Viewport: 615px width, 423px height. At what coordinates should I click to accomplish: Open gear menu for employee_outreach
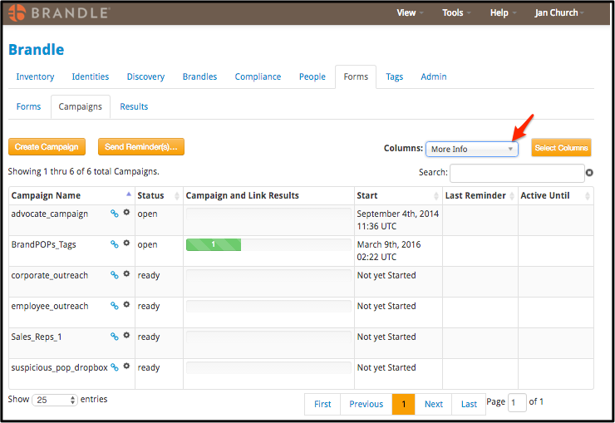[126, 304]
